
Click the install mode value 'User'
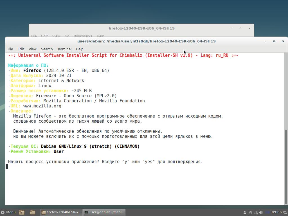tap(58, 152)
